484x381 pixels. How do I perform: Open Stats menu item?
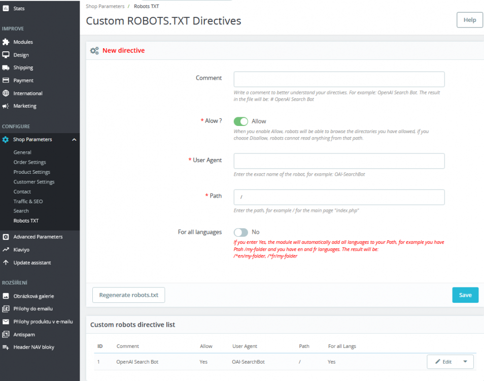pos(19,9)
